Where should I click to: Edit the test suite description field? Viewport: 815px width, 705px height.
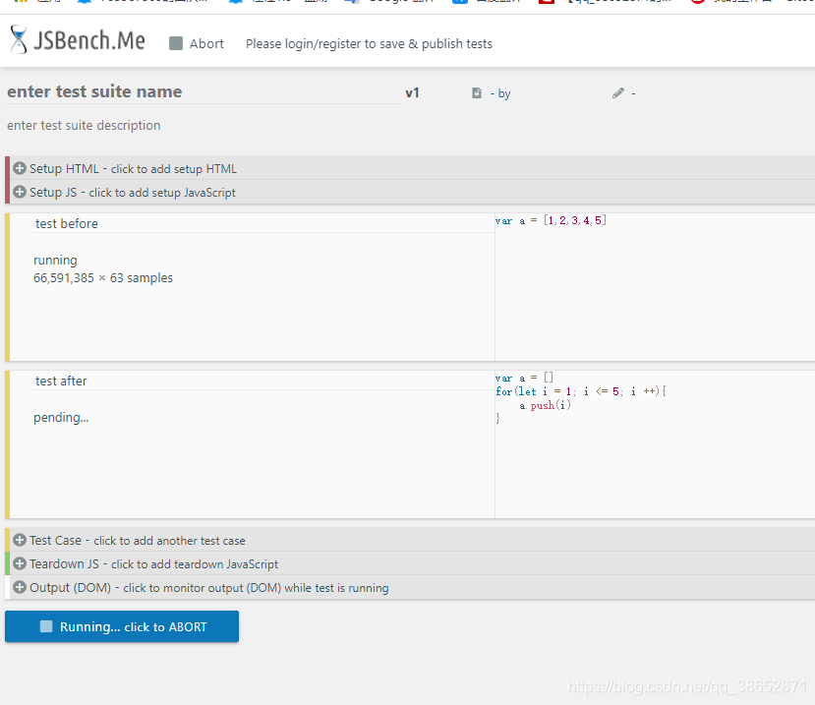pyautogui.click(x=84, y=125)
